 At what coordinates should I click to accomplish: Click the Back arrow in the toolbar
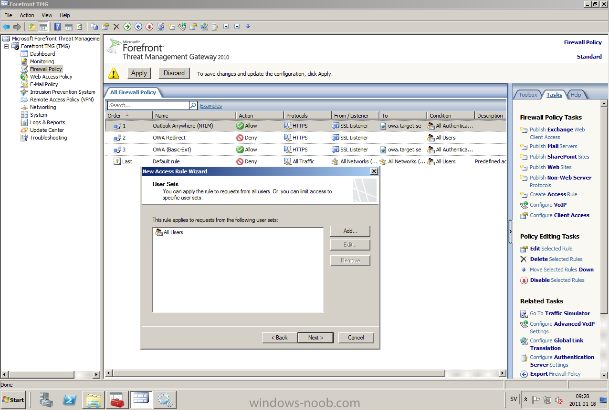pyautogui.click(x=6, y=27)
